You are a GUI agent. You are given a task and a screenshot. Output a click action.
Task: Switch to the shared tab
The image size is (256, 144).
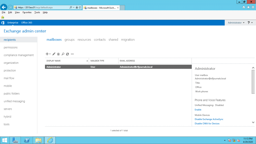pyautogui.click(x=113, y=40)
